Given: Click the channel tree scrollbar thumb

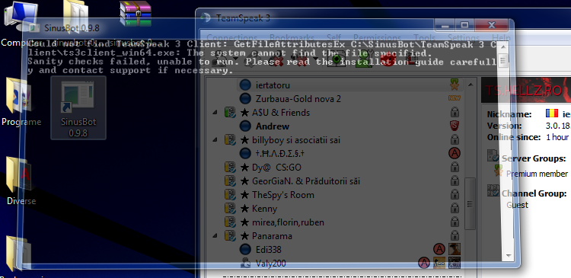Looking at the screenshot, I should pos(471,203).
